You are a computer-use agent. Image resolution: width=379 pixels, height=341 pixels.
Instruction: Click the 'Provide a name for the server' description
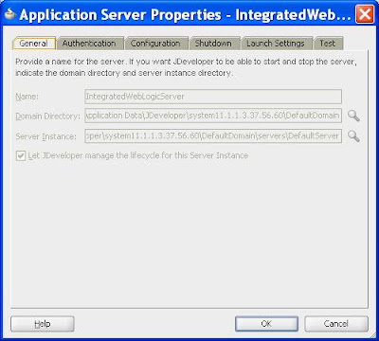(186, 67)
